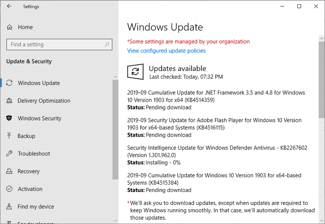This screenshot has height=224, width=325.
Task: Close the Settings window
Action: (x=316, y=6)
